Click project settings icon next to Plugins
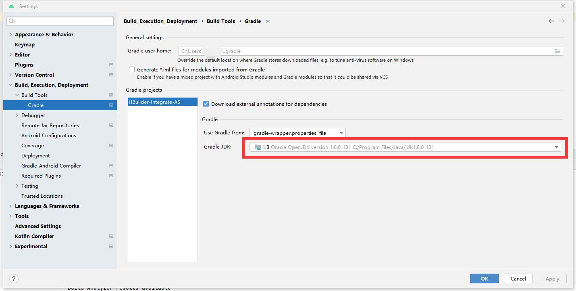 pos(111,65)
